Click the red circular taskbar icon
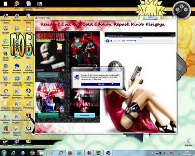The image size is (195, 156). pyautogui.click(x=33, y=153)
